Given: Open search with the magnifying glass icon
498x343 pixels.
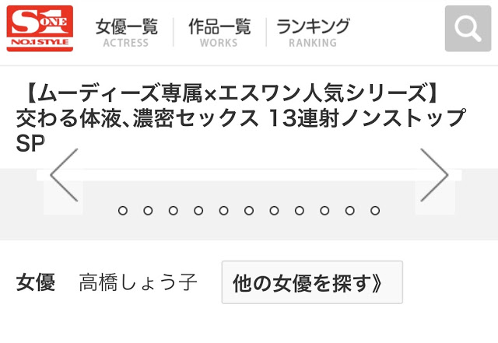Looking at the screenshot, I should (468, 30).
